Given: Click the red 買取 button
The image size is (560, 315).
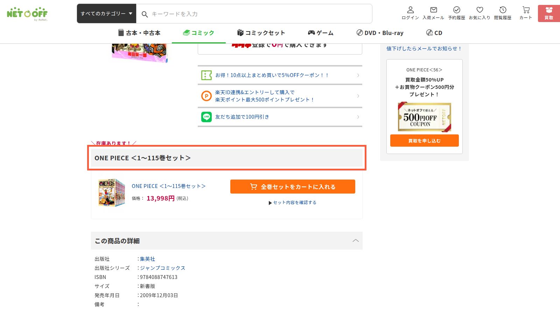Looking at the screenshot, I should coord(549,14).
